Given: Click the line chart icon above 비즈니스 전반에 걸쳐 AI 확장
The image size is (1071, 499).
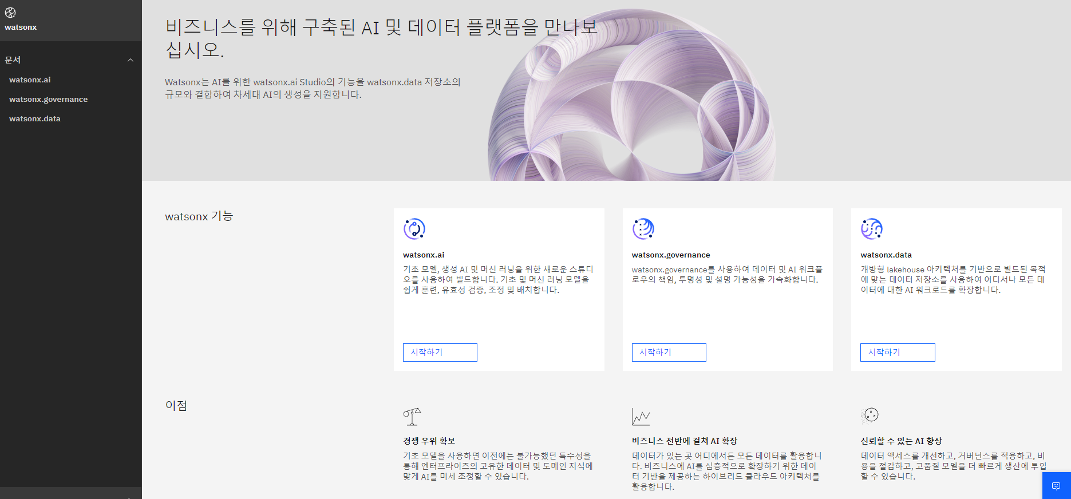Looking at the screenshot, I should click(x=641, y=417).
